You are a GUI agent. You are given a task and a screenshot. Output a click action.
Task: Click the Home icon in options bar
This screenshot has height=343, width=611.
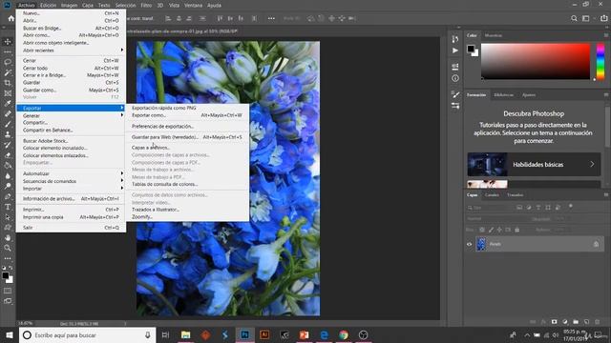point(11,18)
